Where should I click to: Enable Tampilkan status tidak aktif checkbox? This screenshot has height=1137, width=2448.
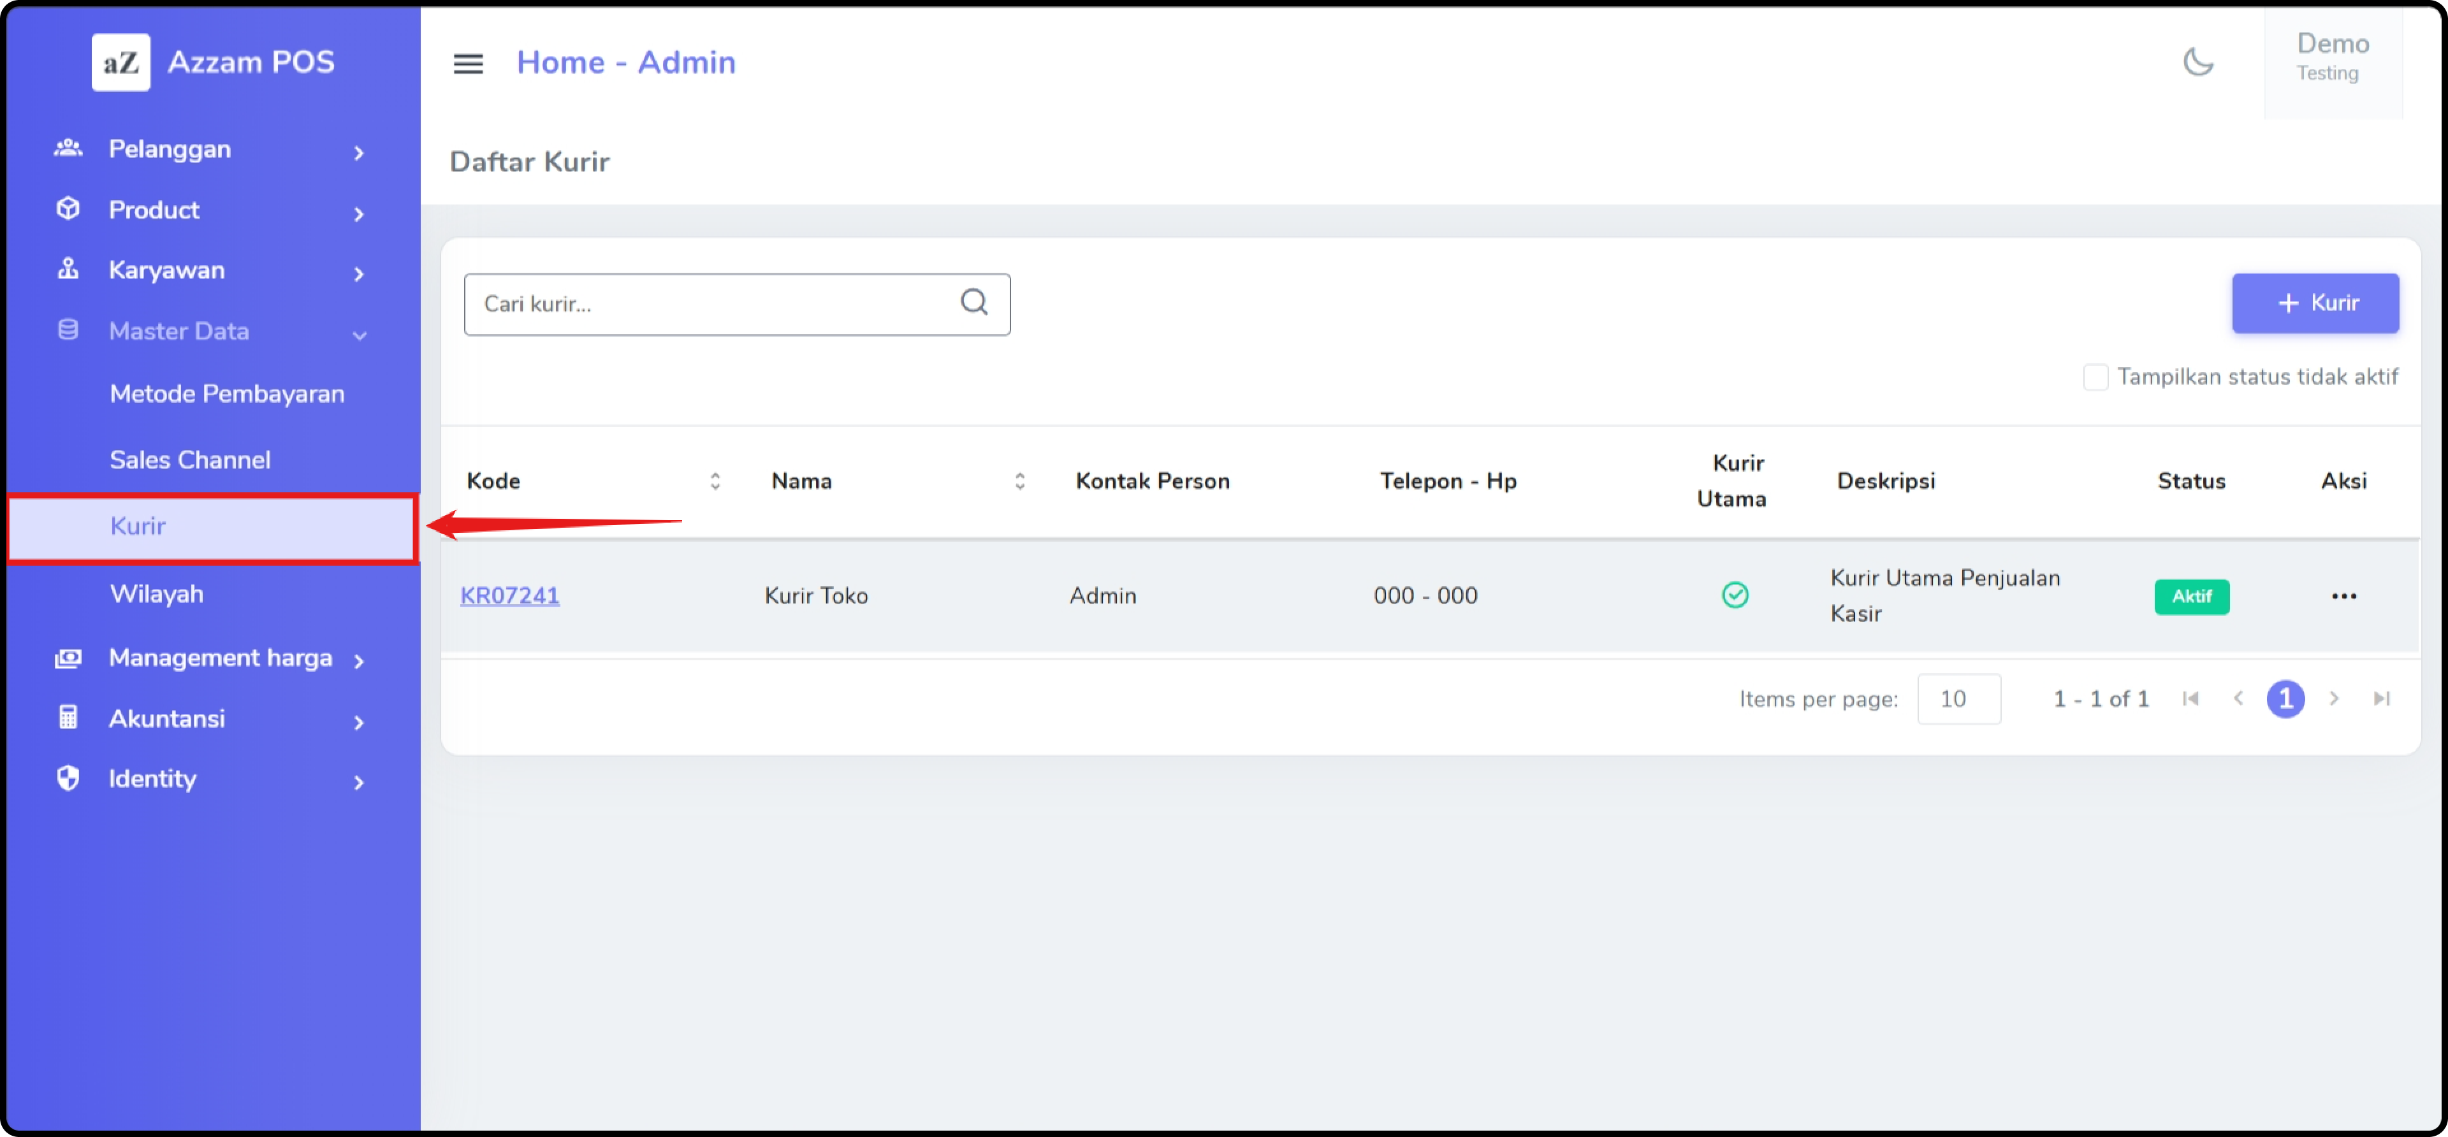2094,377
